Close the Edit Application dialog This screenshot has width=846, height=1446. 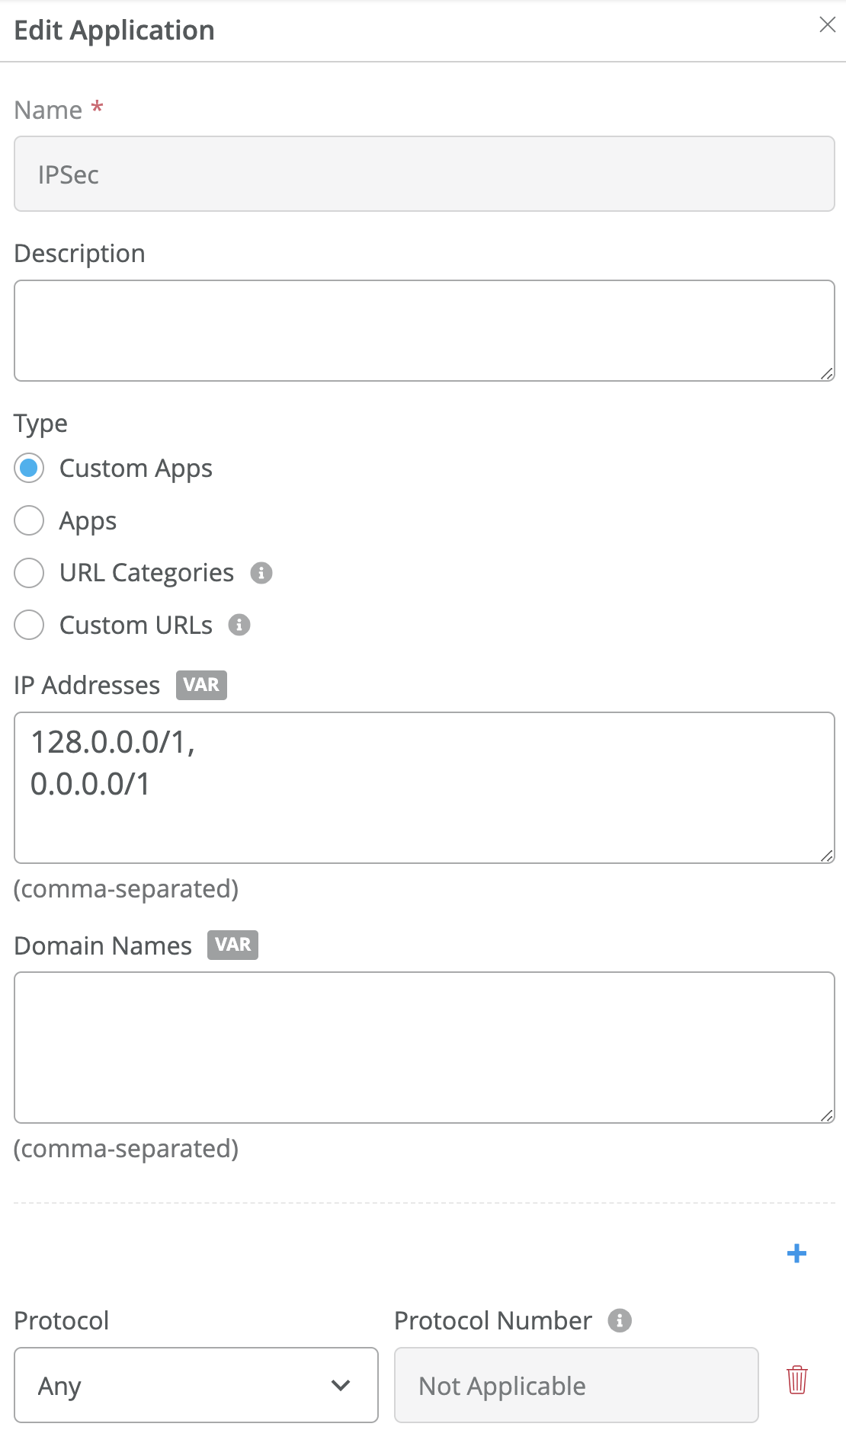tap(827, 25)
